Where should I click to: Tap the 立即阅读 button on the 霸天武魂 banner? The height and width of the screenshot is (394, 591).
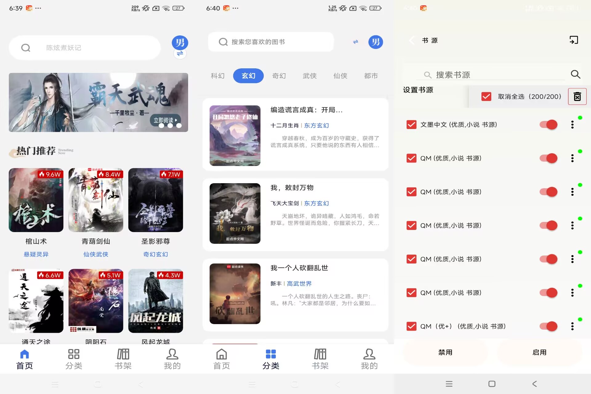(x=164, y=121)
